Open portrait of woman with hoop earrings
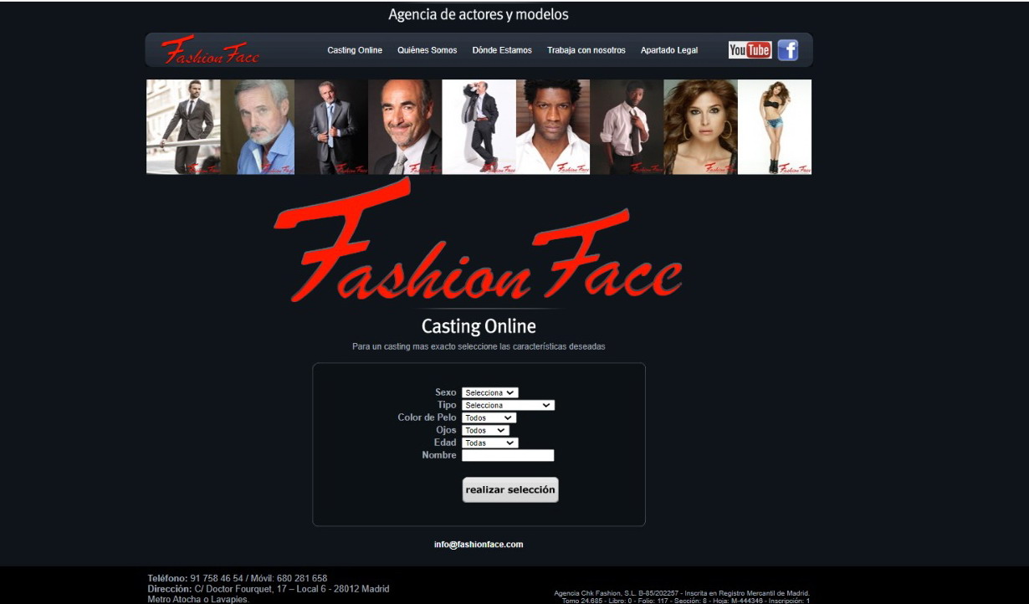The height and width of the screenshot is (604, 1029). click(x=701, y=127)
